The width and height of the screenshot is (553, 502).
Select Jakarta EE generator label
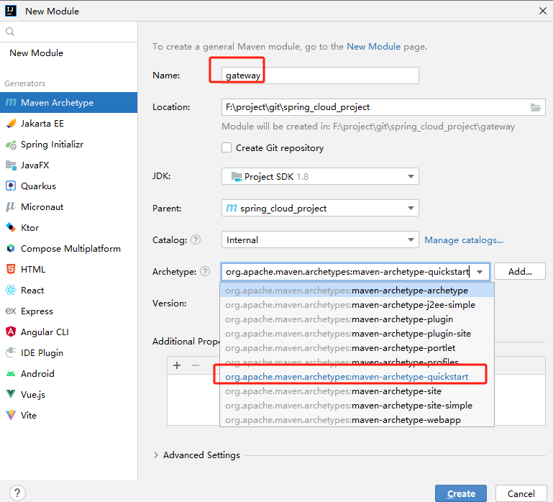pyautogui.click(x=42, y=124)
